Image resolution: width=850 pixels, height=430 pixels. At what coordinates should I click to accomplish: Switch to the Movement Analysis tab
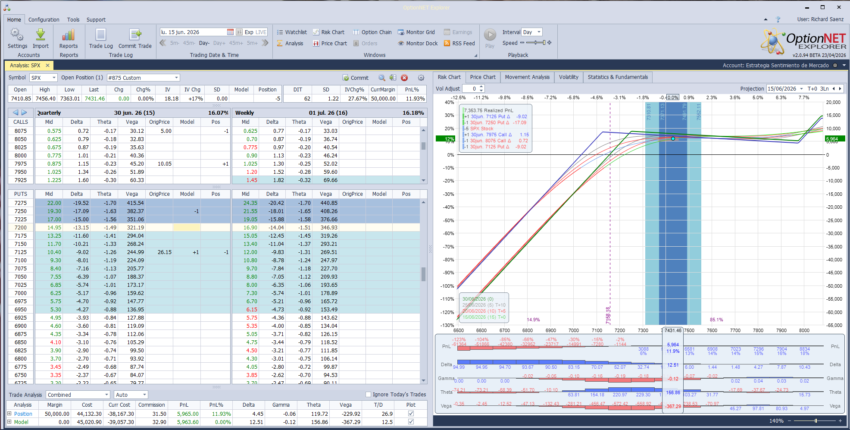click(x=527, y=77)
